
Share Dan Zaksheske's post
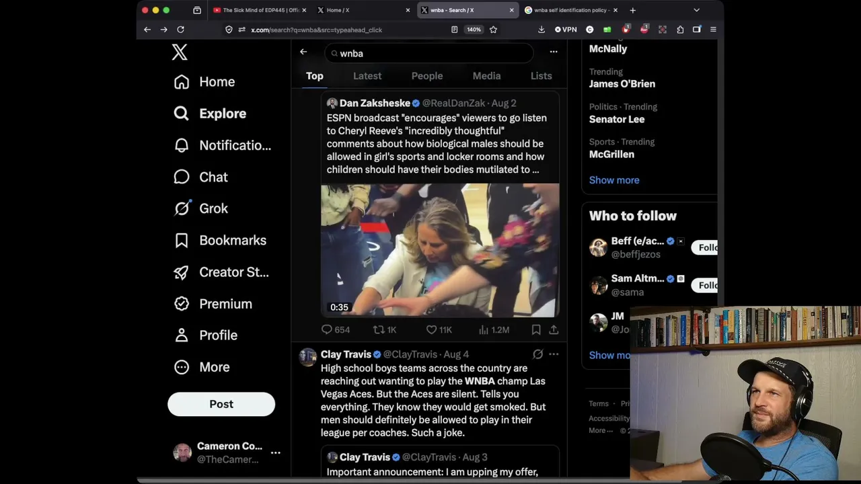tap(554, 329)
